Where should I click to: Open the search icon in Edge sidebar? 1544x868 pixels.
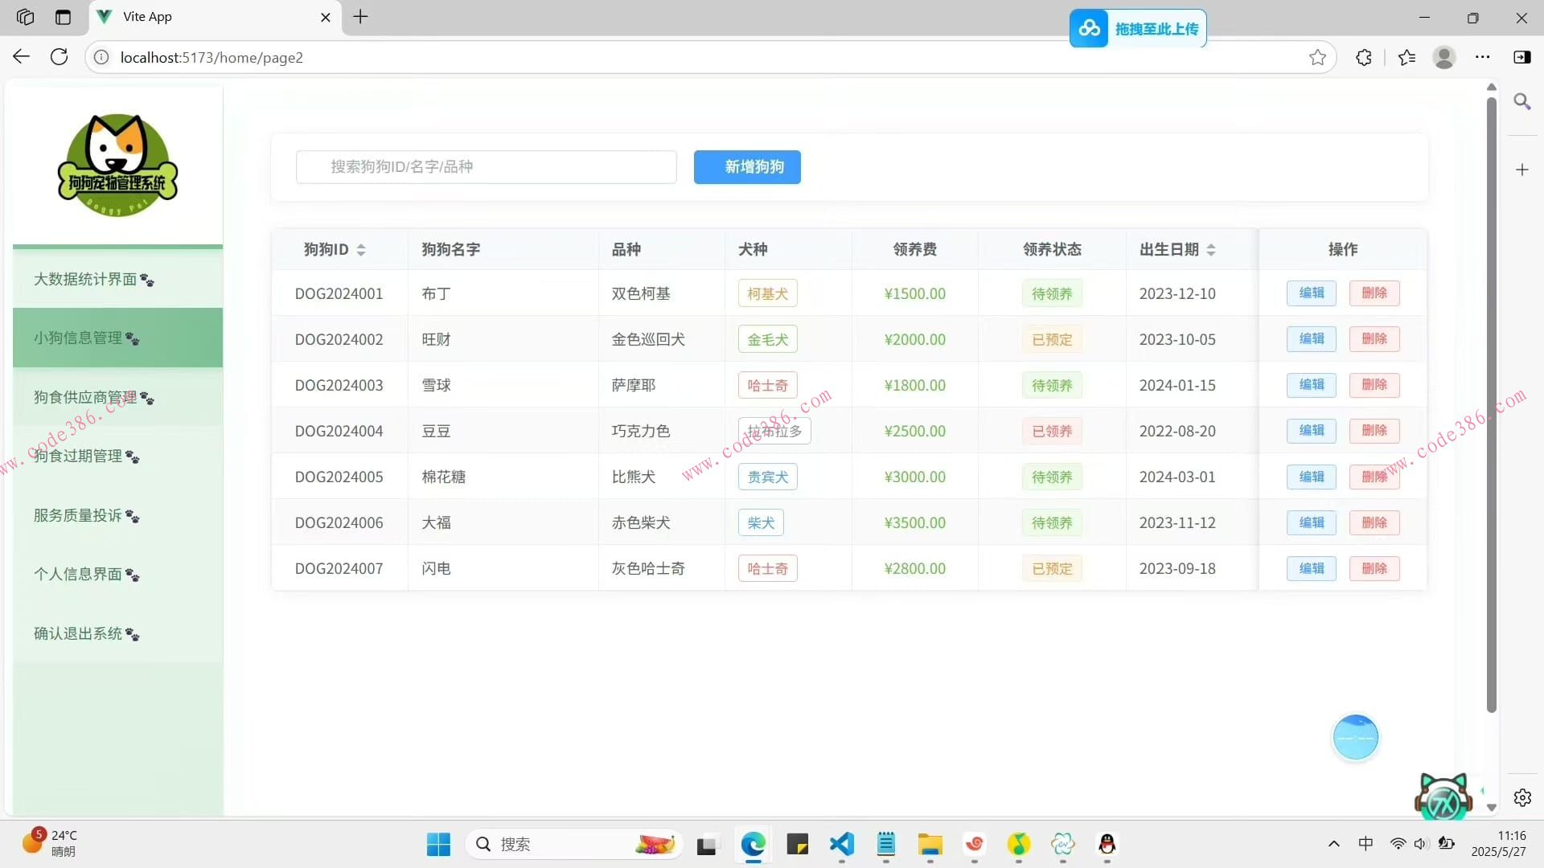[1522, 101]
